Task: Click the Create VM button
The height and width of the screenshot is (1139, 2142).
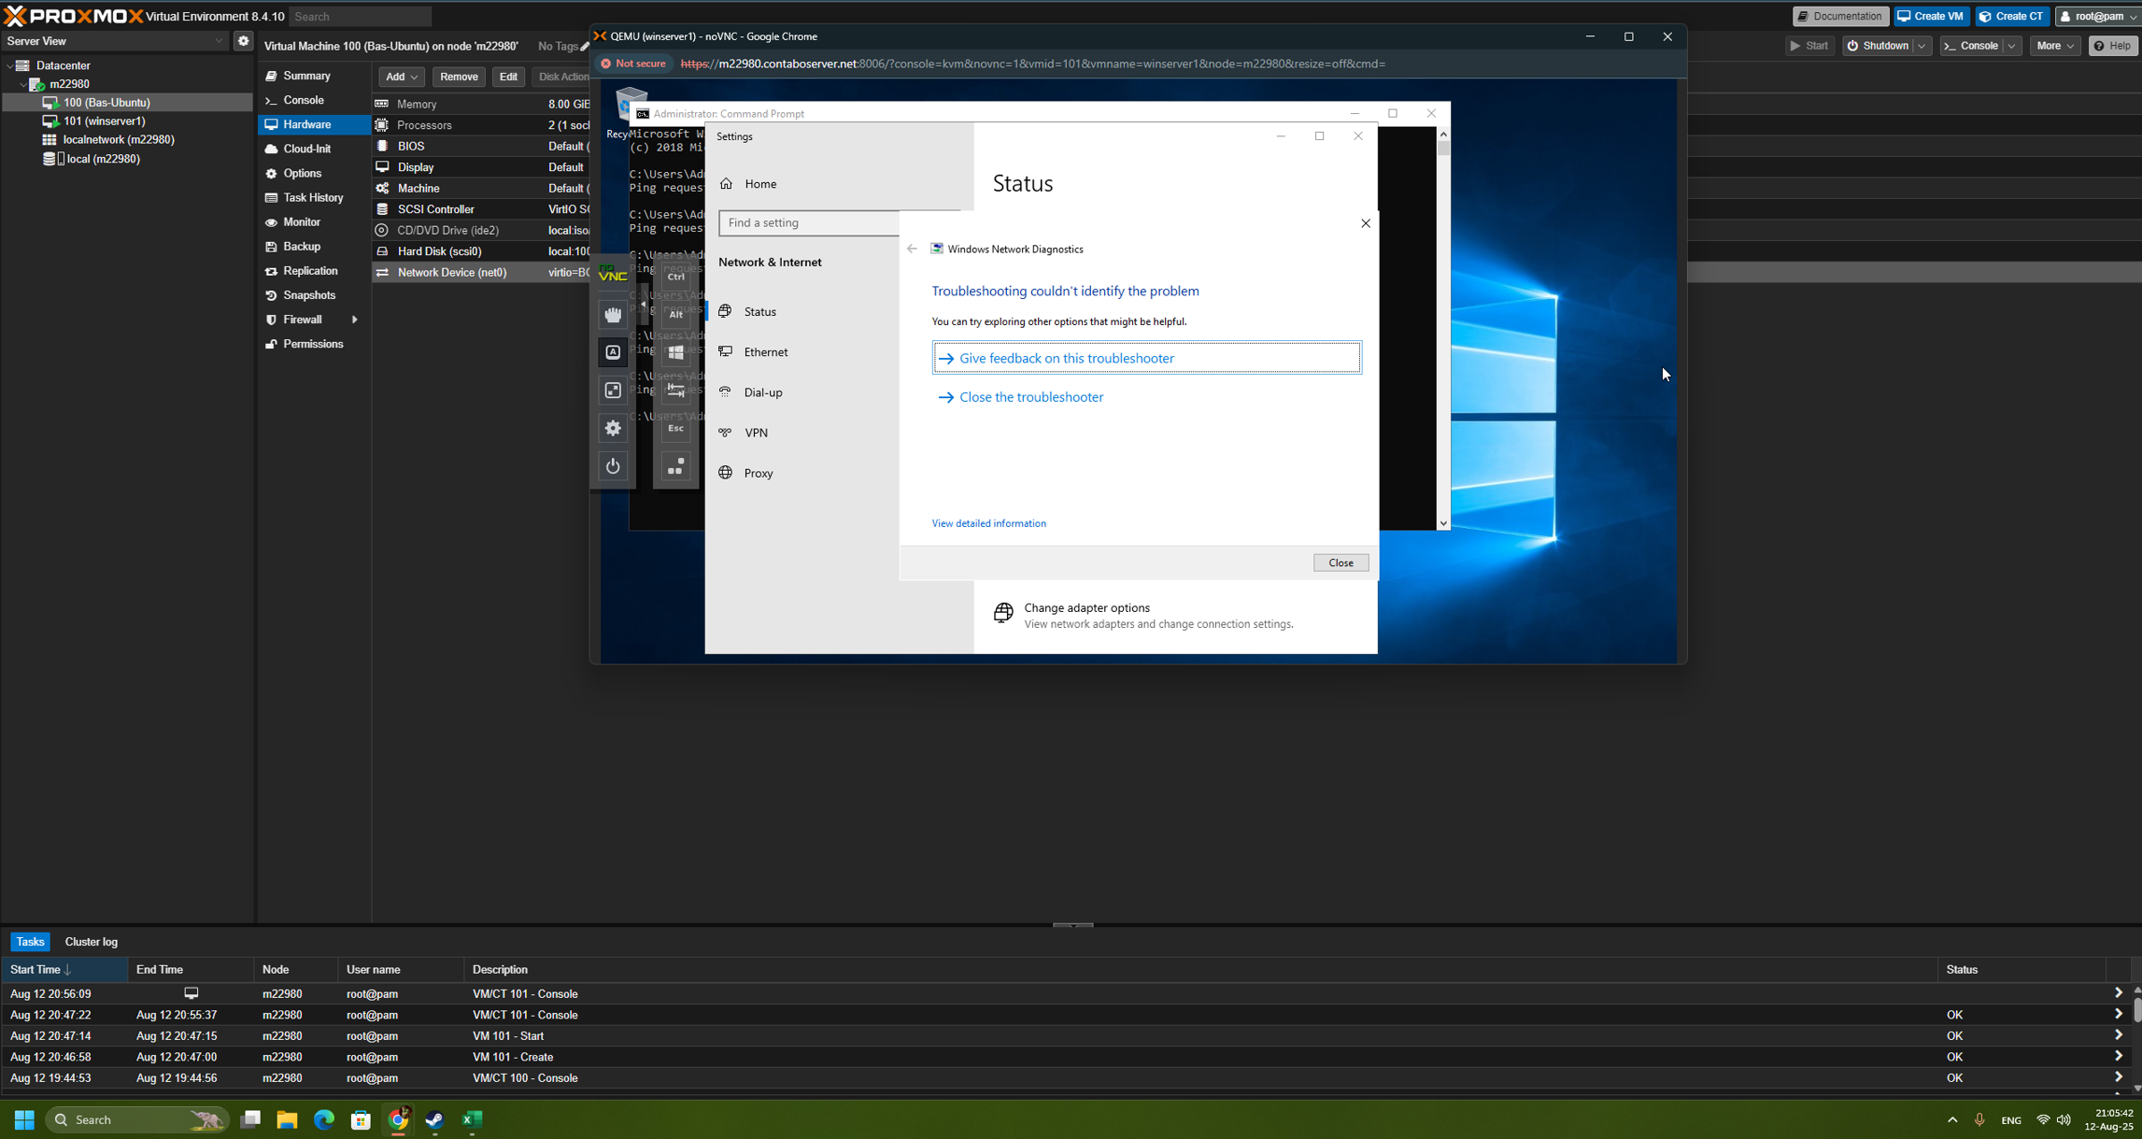Action: coord(1931,16)
